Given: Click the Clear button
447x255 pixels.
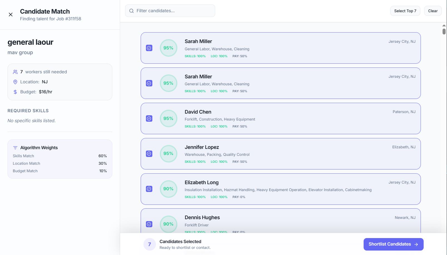Looking at the screenshot, I should pos(433,11).
